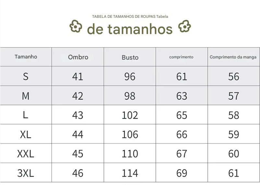Click the XXL size row label

tap(26, 154)
